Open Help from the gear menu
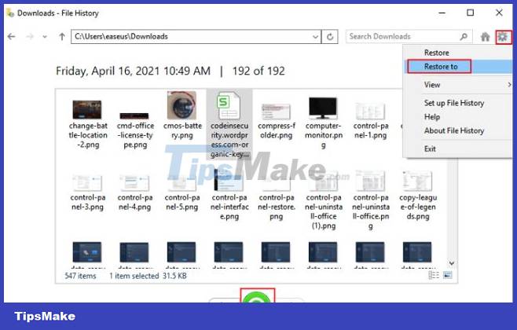The height and width of the screenshot is (330, 517). pyautogui.click(x=432, y=117)
